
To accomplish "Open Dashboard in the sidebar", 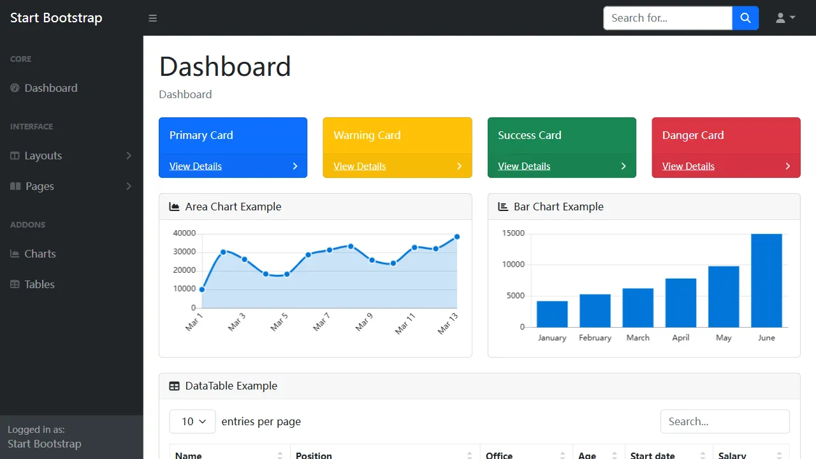I will tap(71, 88).
